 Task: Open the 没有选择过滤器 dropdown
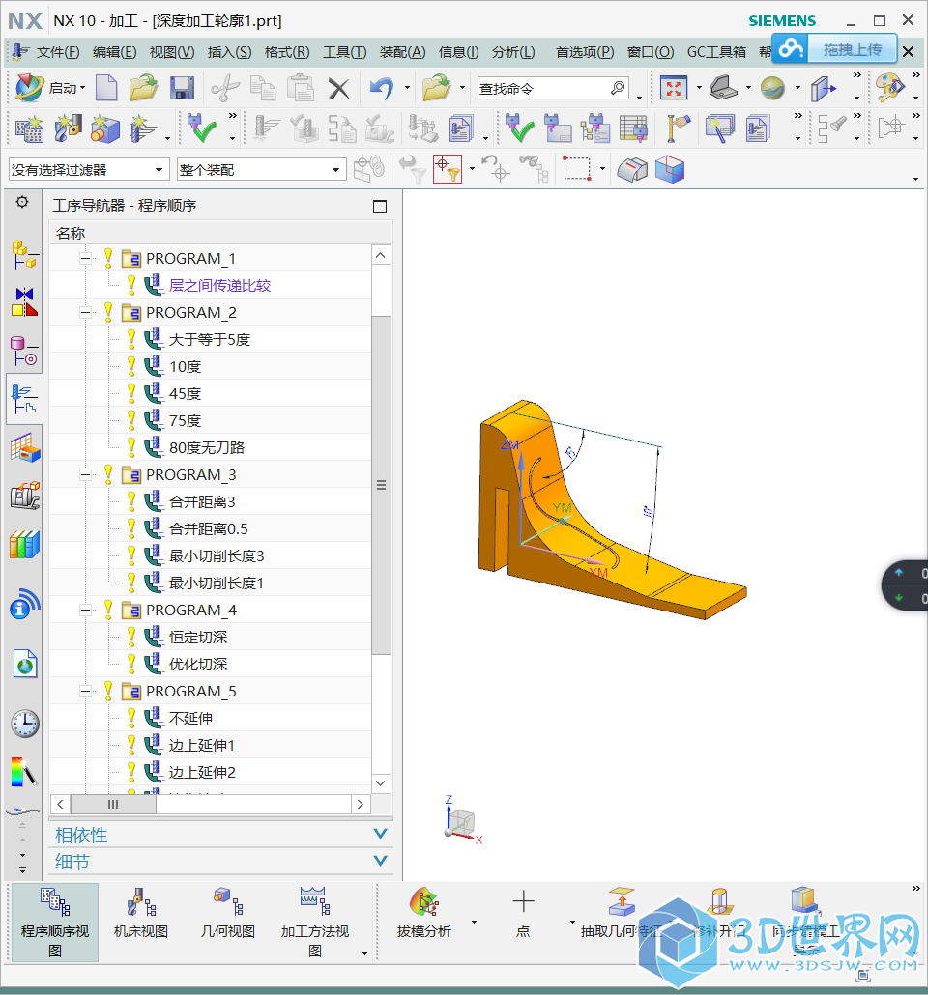[89, 169]
